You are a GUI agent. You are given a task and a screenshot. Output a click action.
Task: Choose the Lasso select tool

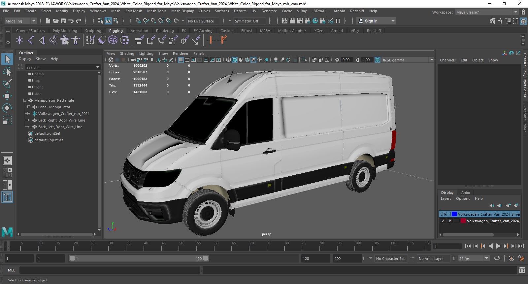[x=7, y=71]
